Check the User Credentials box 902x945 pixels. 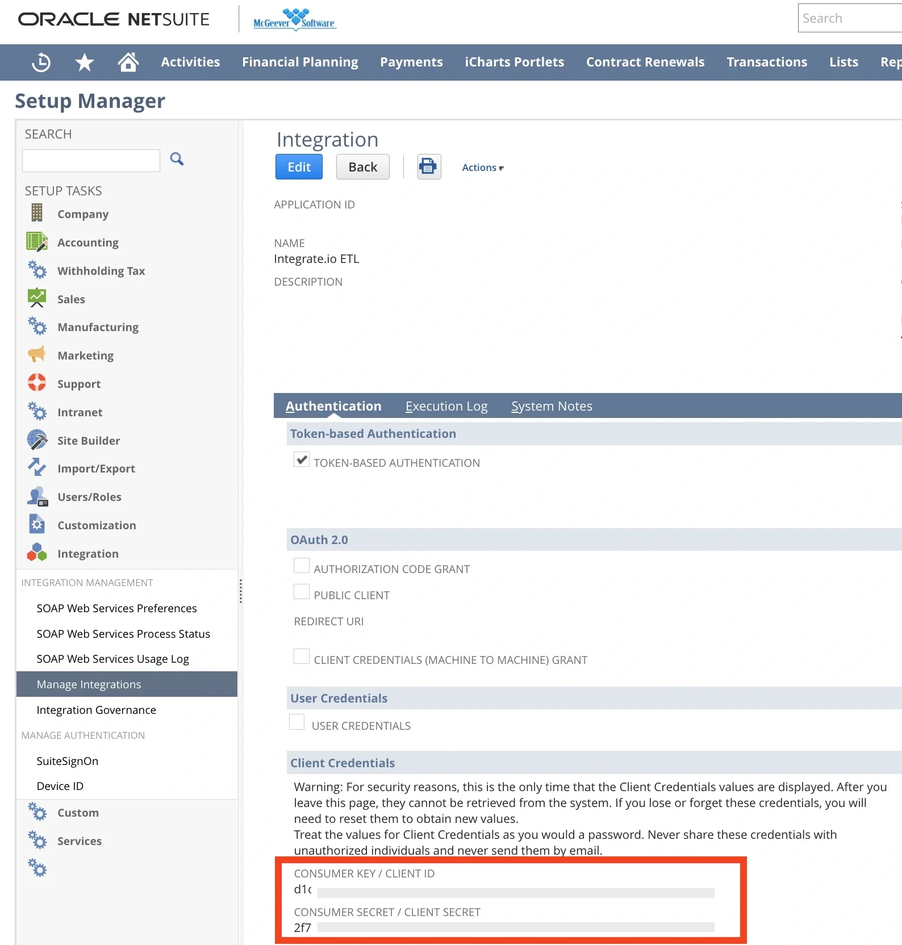[297, 722]
